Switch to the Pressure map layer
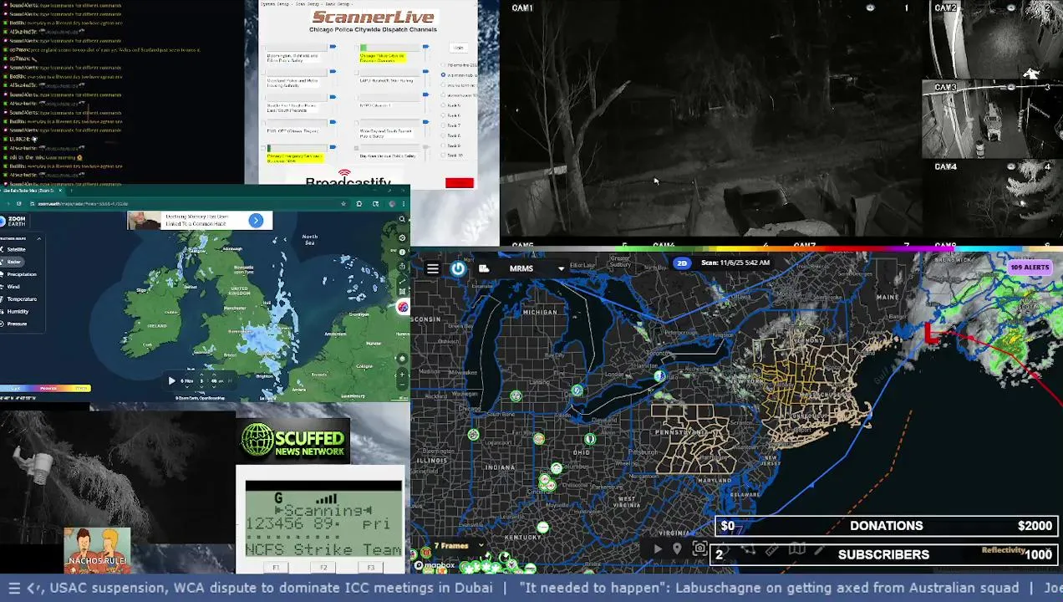Image resolution: width=1063 pixels, height=602 pixels. [x=14, y=324]
